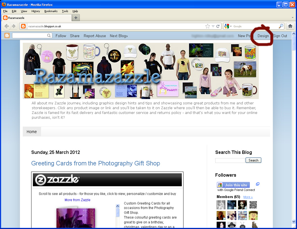
Task: Select the Razamazazzle browser tab
Action: click(x=37, y=18)
